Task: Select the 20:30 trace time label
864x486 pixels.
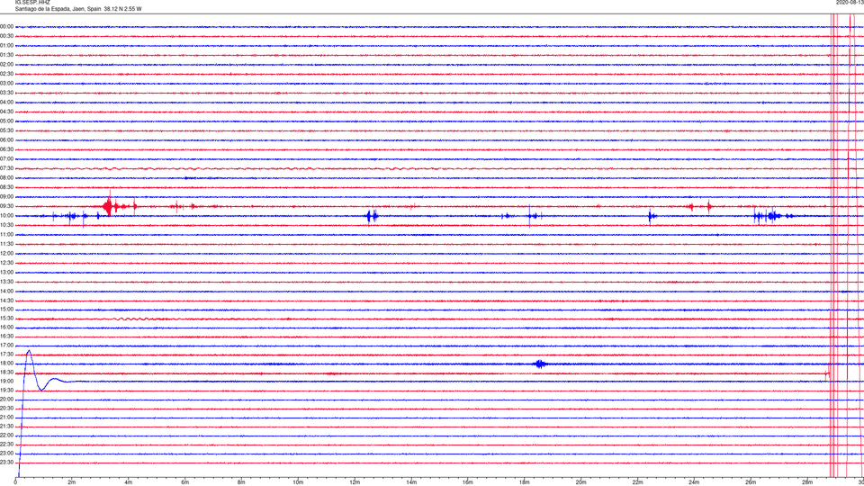Action: tap(6, 409)
